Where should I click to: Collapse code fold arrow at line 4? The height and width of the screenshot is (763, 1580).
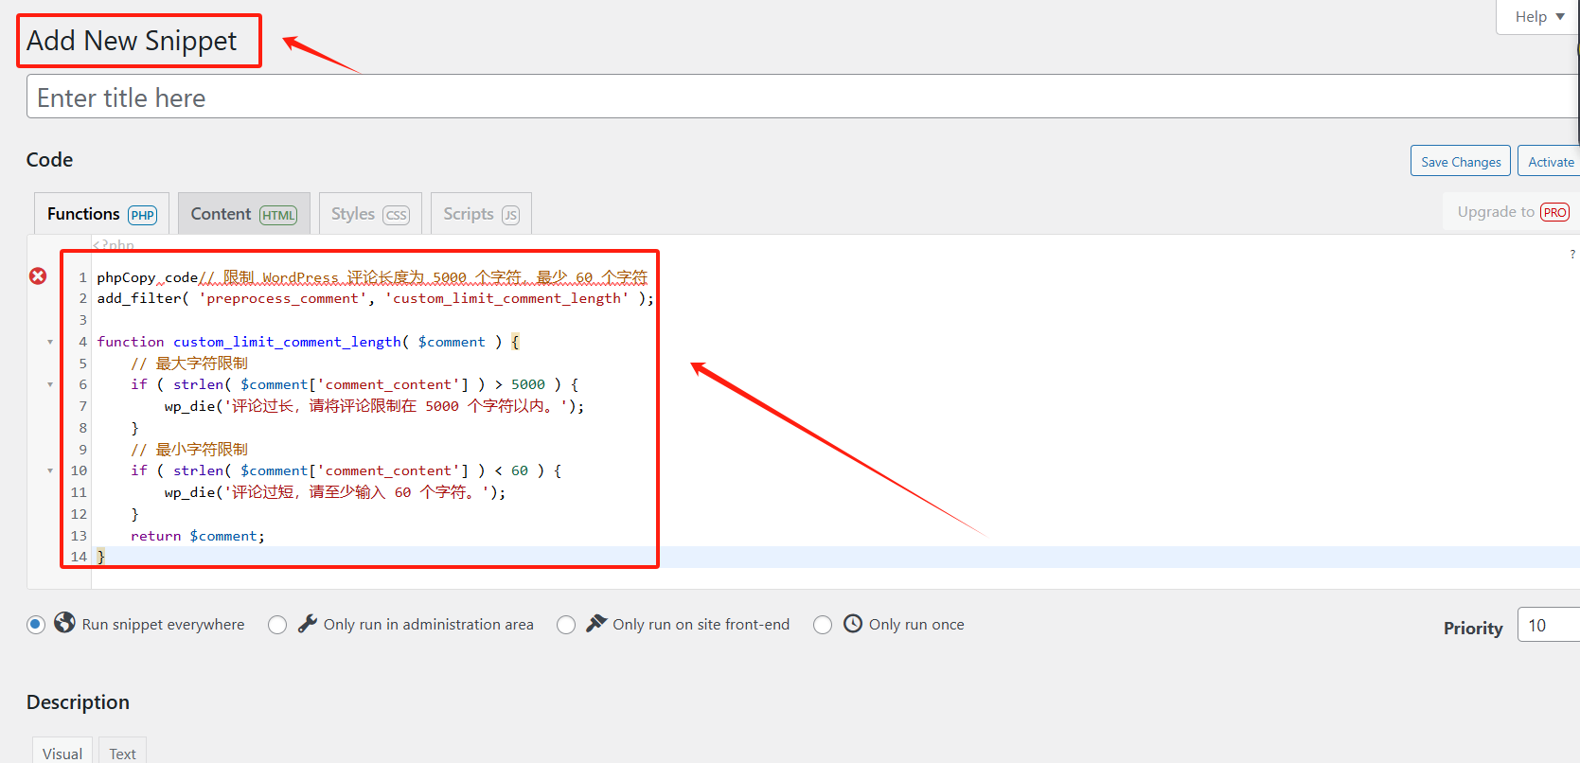coord(50,342)
